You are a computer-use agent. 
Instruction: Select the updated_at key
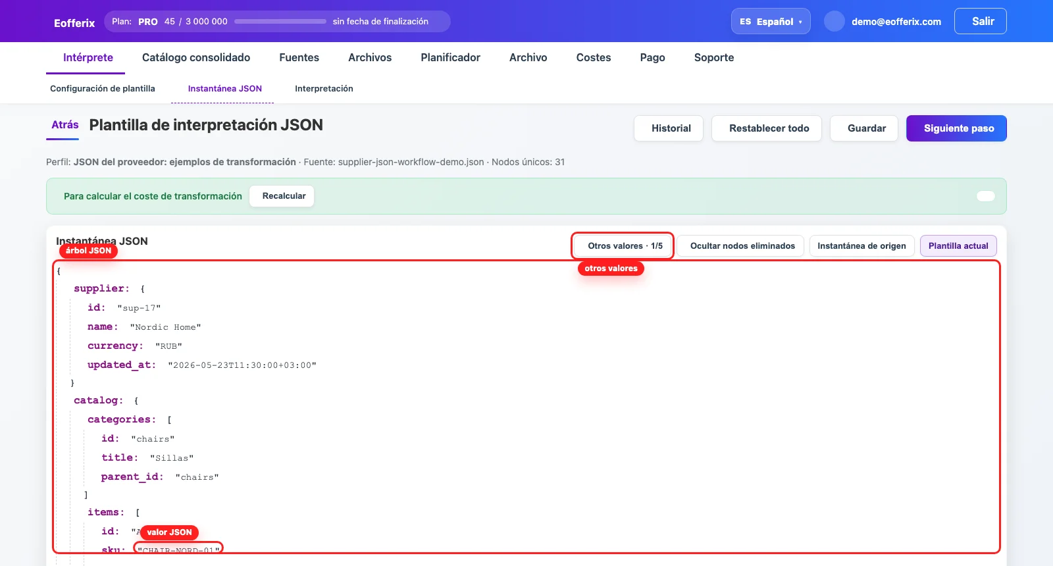coord(122,365)
